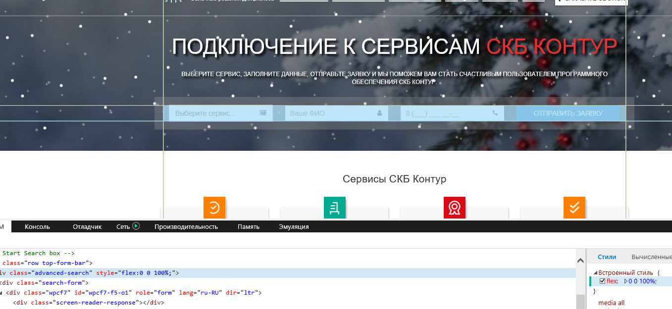Click the Сервисы СКБ Контур heading
The height and width of the screenshot is (309, 672).
[x=394, y=179]
